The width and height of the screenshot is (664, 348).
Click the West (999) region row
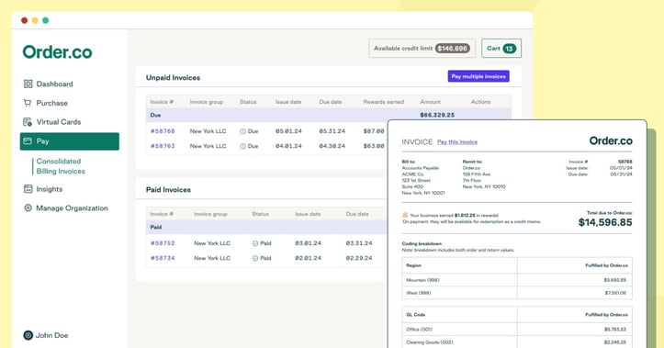(517, 293)
